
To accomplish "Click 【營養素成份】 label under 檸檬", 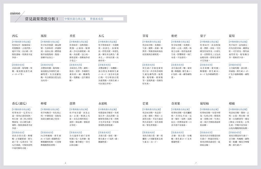I will [x=47, y=132].
